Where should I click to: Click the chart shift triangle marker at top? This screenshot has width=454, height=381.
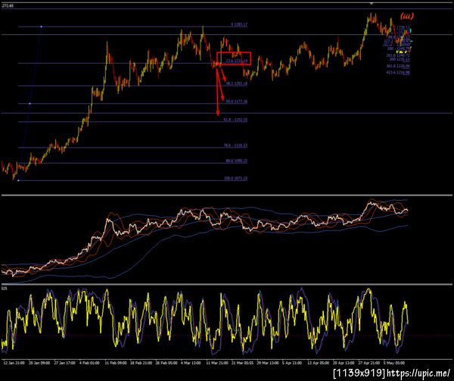click(x=372, y=4)
